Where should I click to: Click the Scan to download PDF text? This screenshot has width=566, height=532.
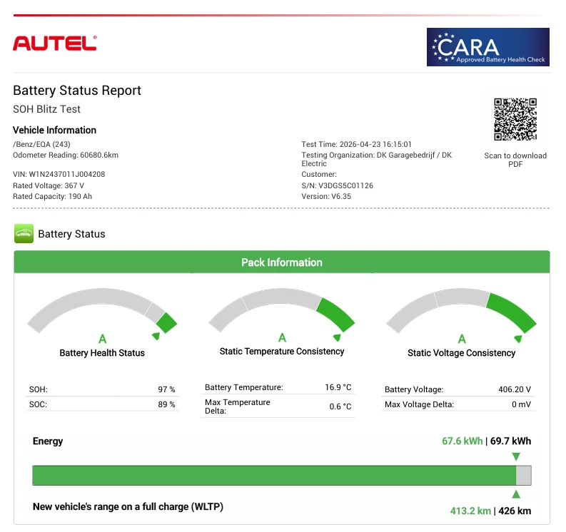515,160
